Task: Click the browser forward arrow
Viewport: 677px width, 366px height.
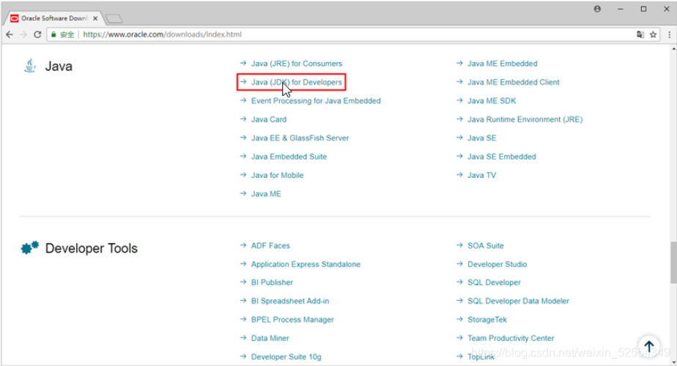Action: (23, 34)
